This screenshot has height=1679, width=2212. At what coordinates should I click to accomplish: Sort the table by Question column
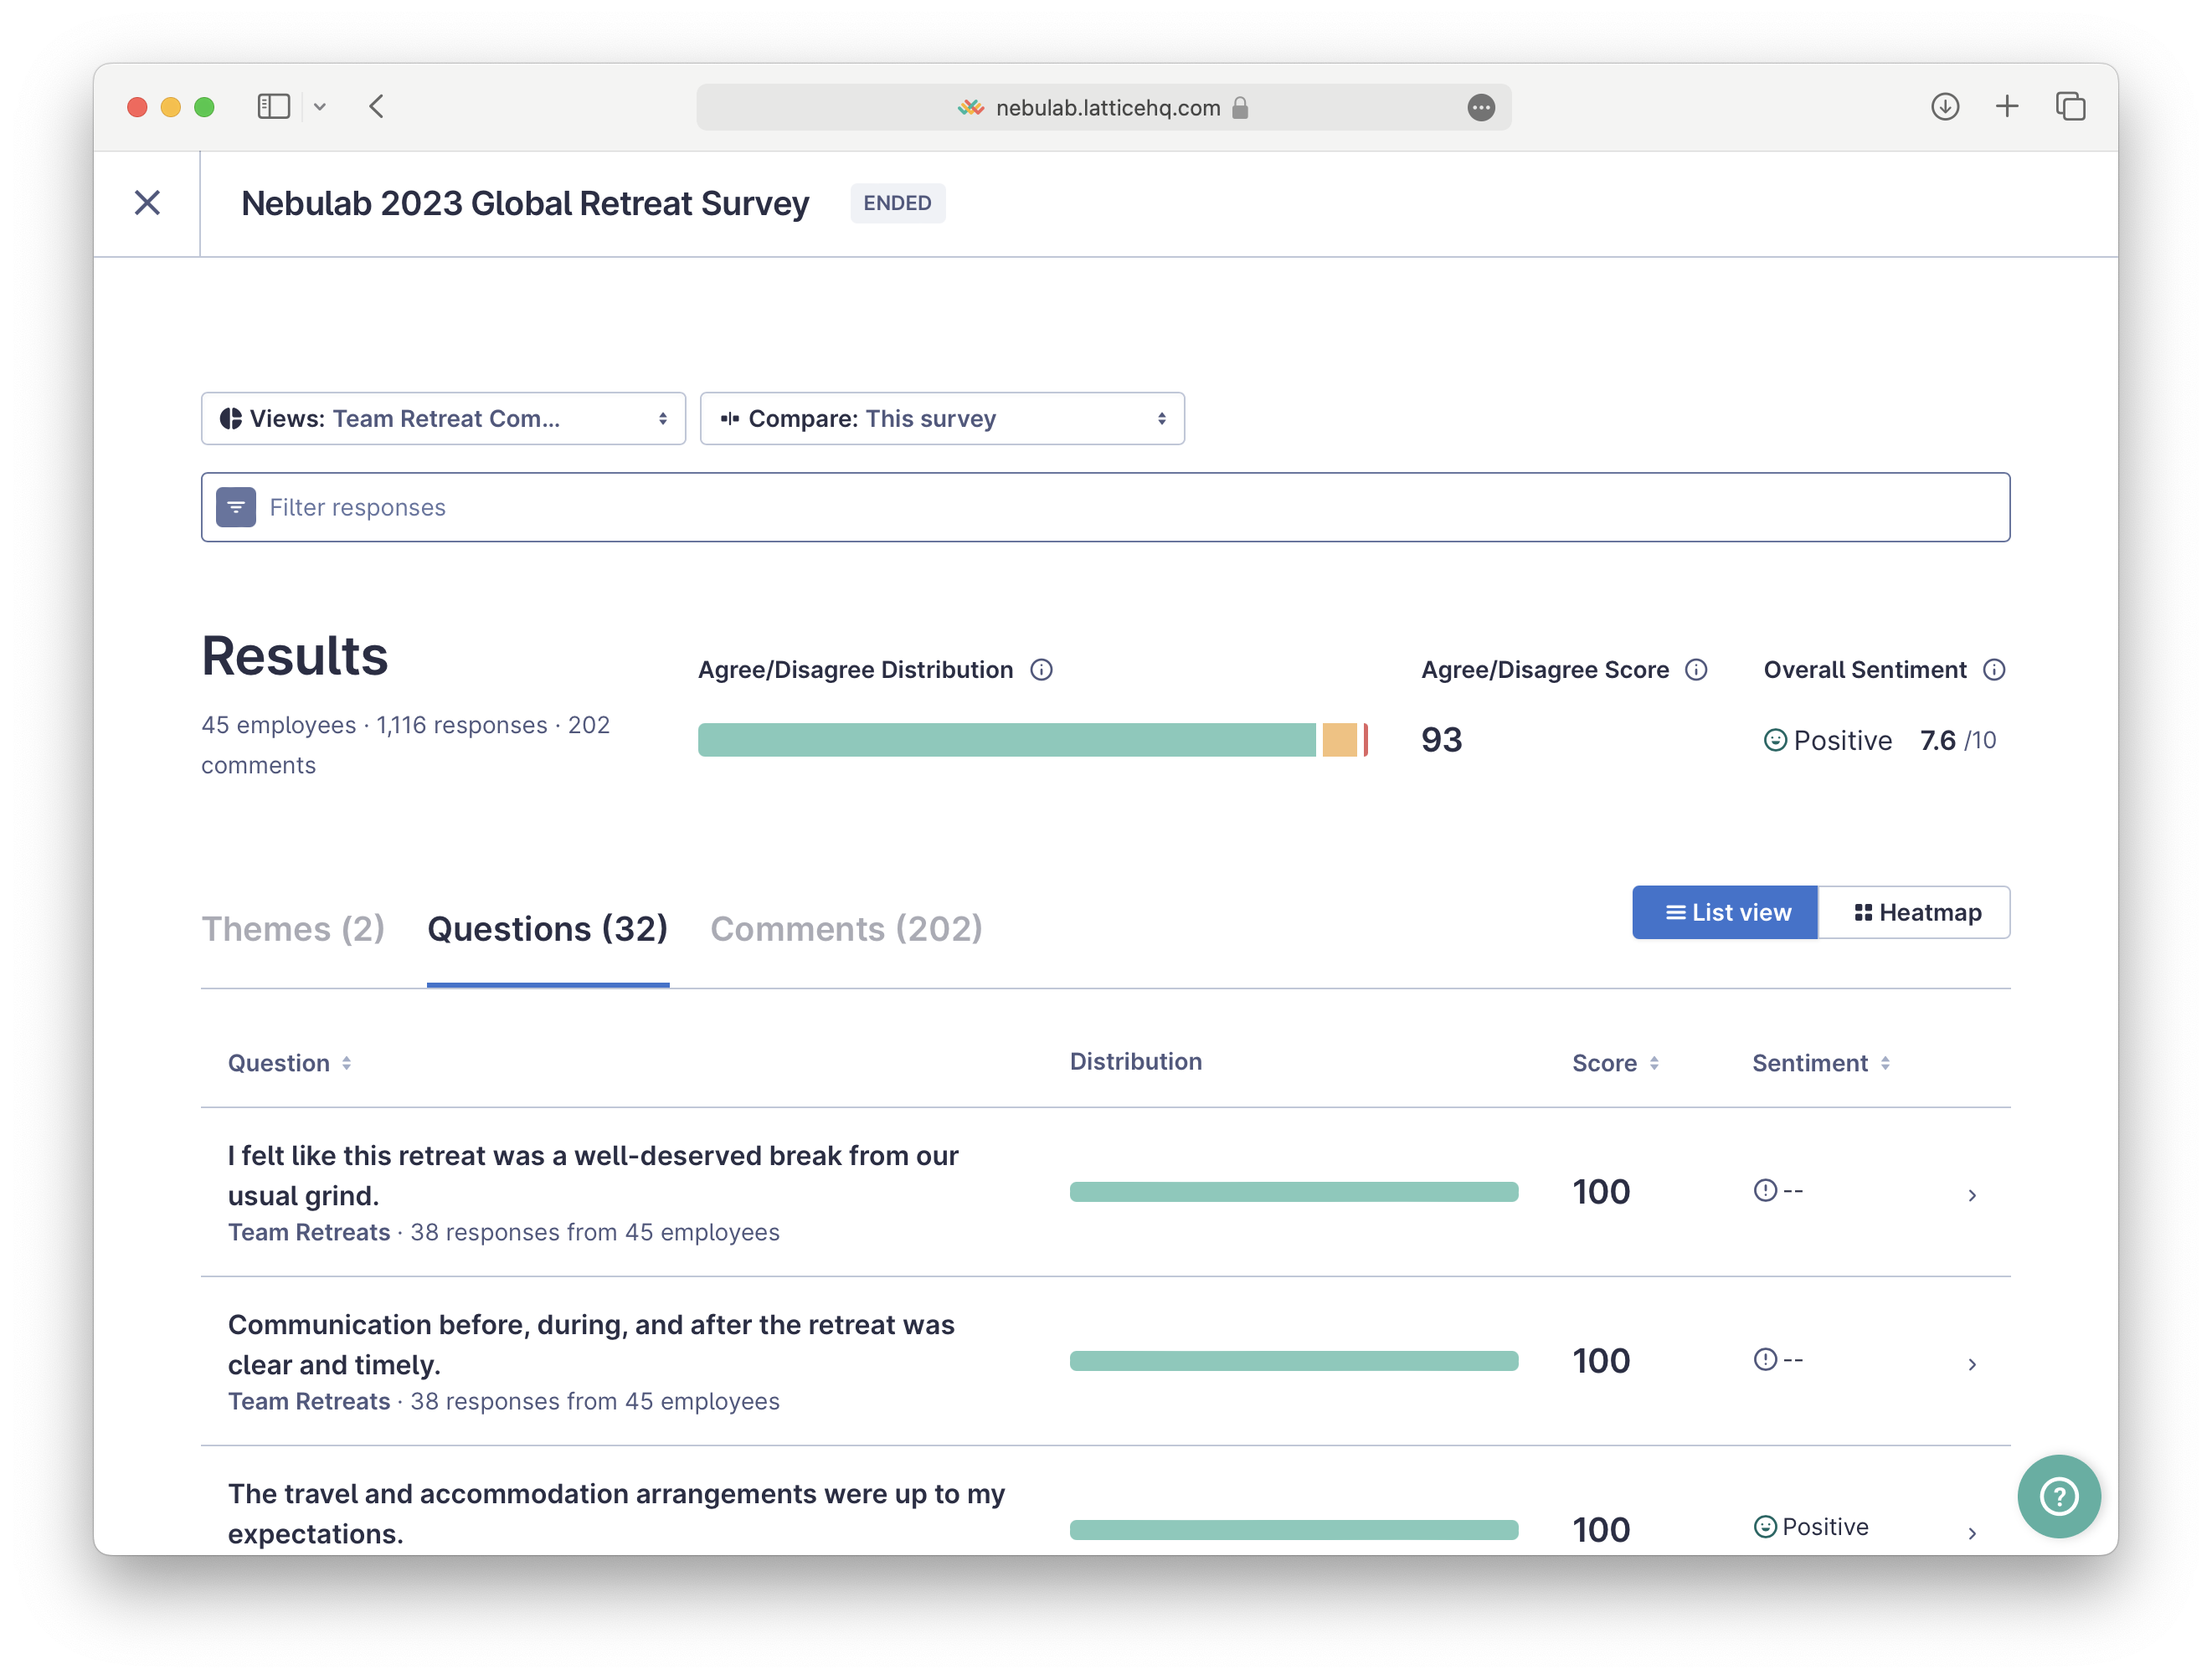289,1063
